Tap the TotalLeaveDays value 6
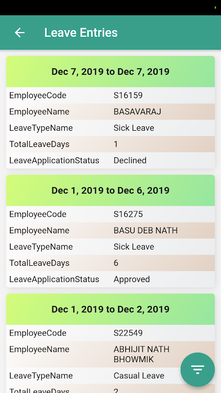Screen dimensions: 221x393 (116, 263)
